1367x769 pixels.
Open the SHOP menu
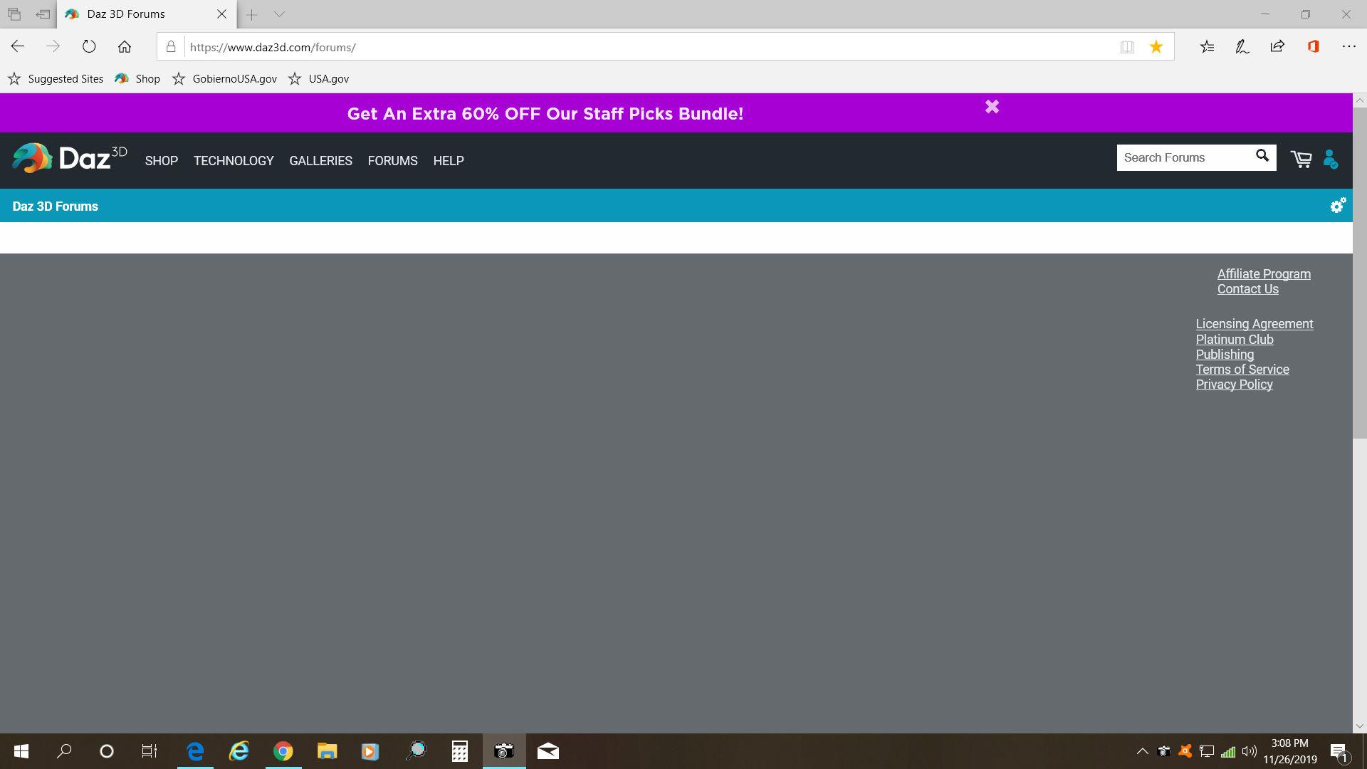tap(162, 161)
